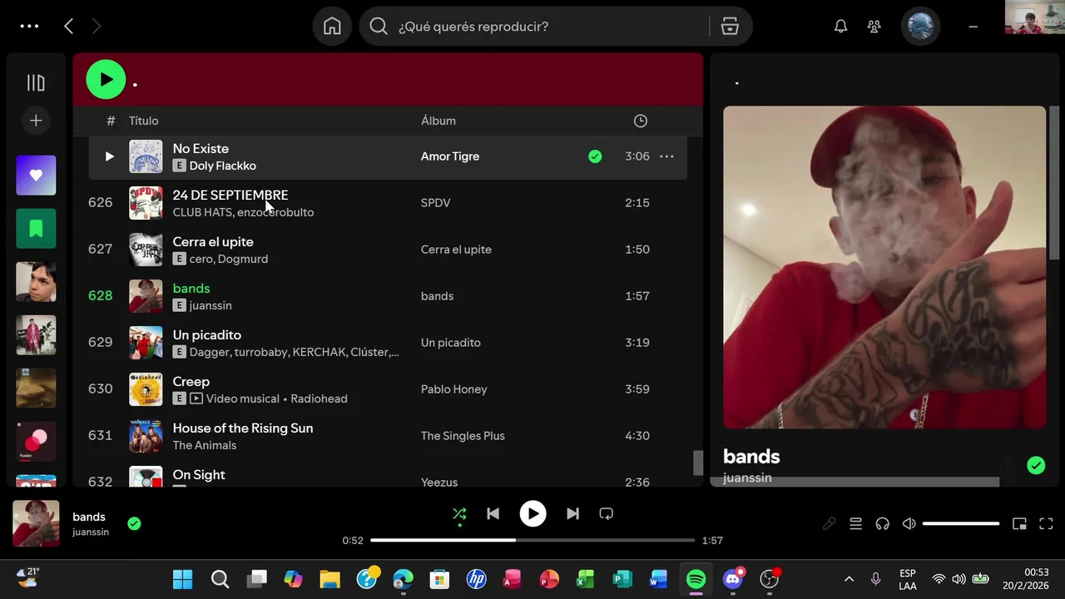Select the playing track bands in list
The width and height of the screenshot is (1065, 599).
(x=191, y=288)
